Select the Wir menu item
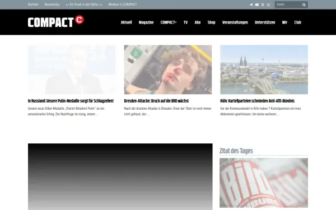Screen dimensions: 336x210 pyautogui.click(x=284, y=22)
